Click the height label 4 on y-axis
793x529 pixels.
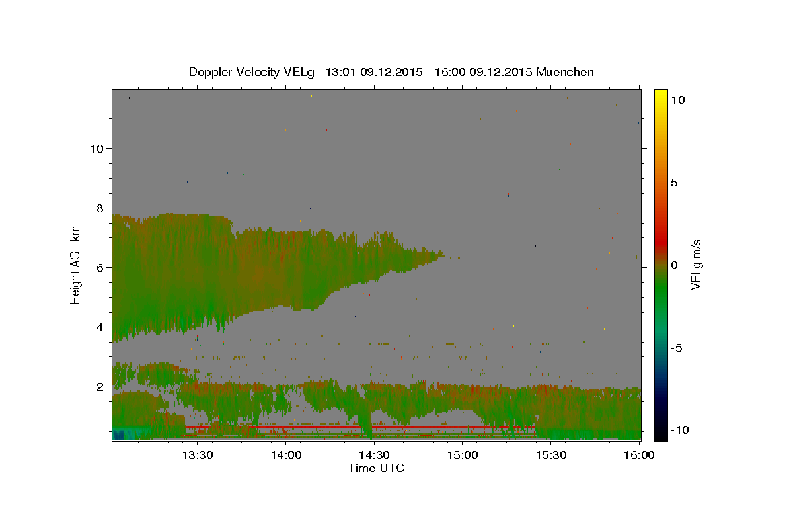(100, 327)
